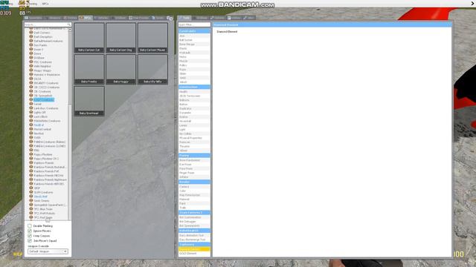Select the Lankybox Creatures category
Image resolution: width=476 pixels, height=267 pixels.
click(46, 108)
